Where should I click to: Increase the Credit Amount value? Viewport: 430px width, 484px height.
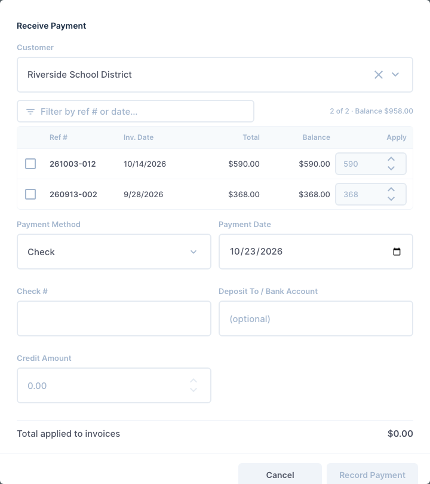pyautogui.click(x=193, y=381)
